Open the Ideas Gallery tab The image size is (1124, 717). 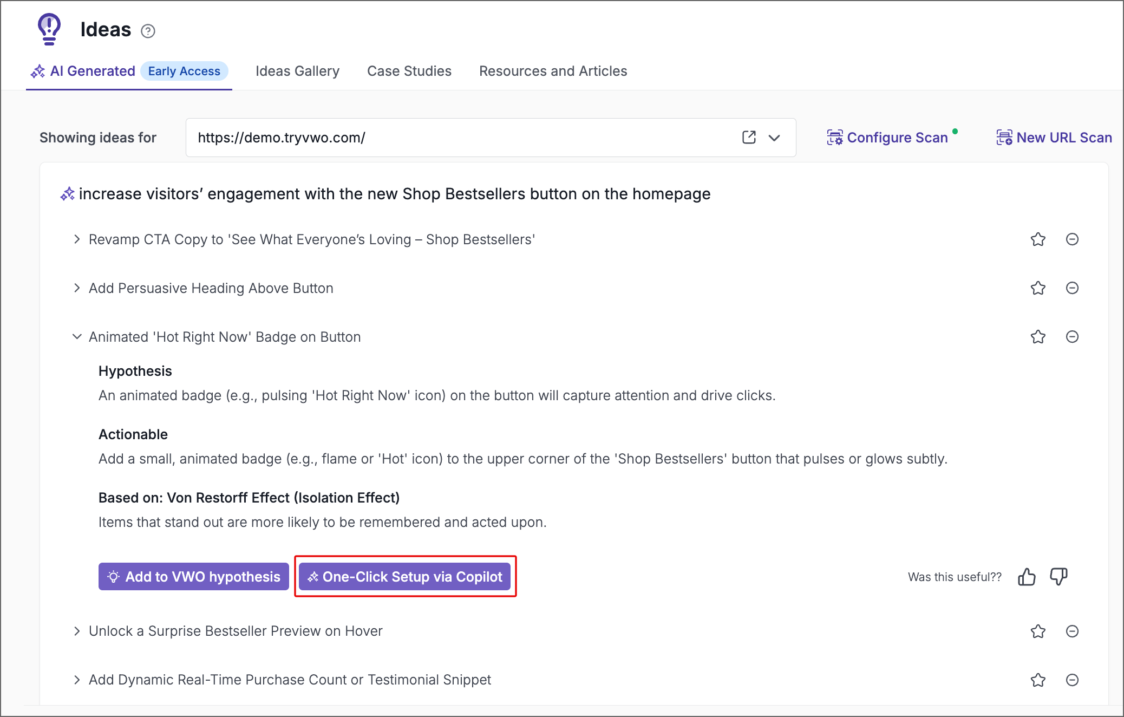(x=297, y=71)
